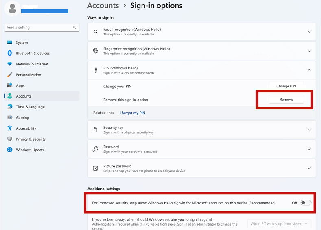Open Accessibility settings

42,128
